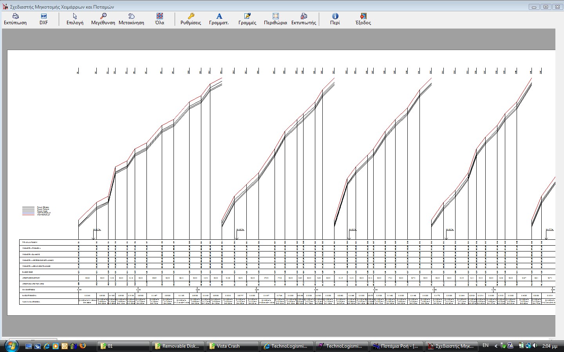Expand hidden system tray icons arrow
Viewport: 564px width, 352px height.
[496, 346]
